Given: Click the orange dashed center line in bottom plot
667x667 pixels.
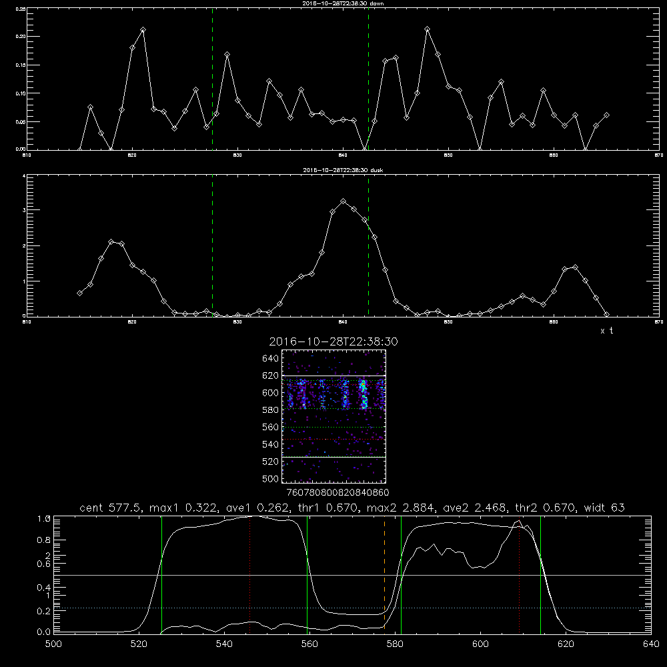Looking at the screenshot, I should coord(385,574).
